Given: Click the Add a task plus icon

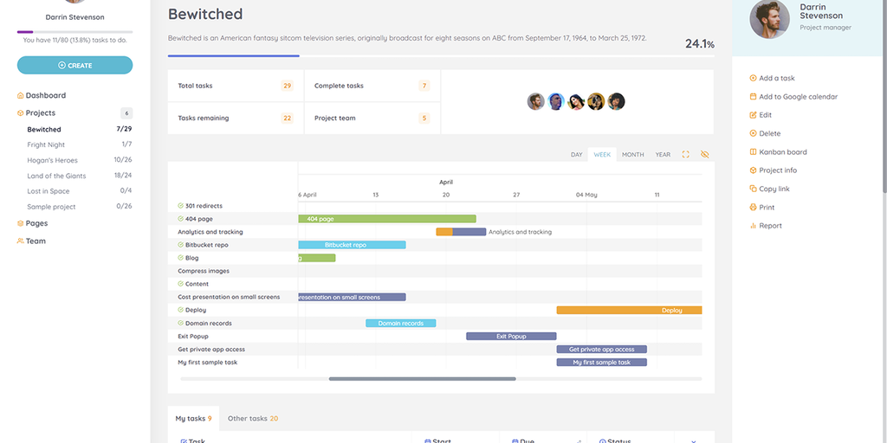Looking at the screenshot, I should coord(753,78).
